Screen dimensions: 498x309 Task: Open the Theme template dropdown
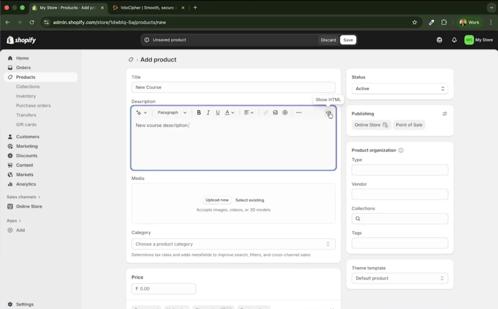pos(400,278)
